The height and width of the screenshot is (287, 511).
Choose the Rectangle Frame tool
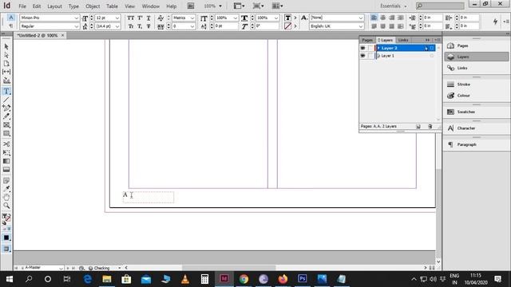coord(6,125)
